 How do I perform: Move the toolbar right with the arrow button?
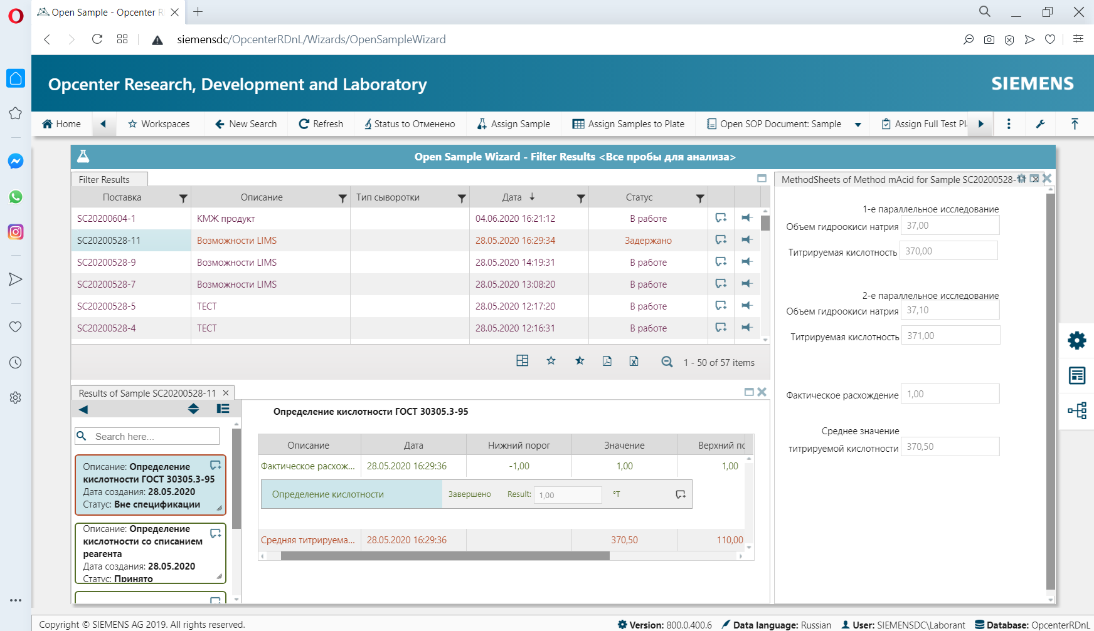pyautogui.click(x=981, y=124)
